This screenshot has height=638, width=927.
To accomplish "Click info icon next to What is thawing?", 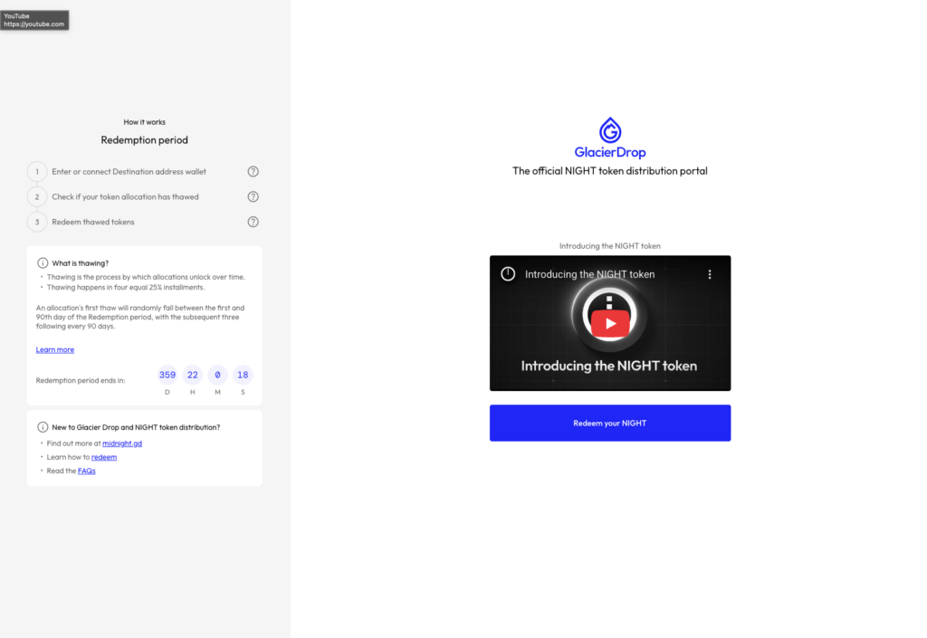I will [43, 262].
